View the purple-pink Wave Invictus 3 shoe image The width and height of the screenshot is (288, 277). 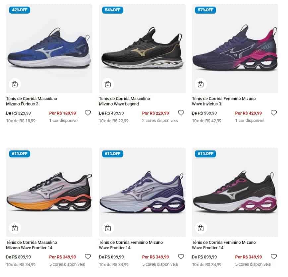point(235,50)
